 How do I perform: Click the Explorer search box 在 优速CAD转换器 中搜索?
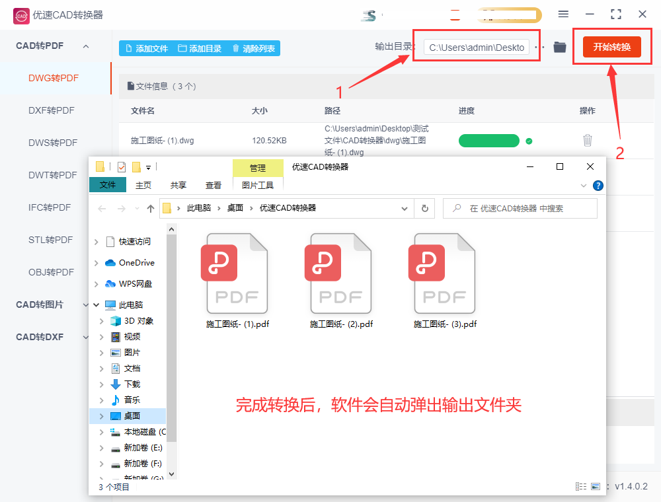(x=520, y=209)
